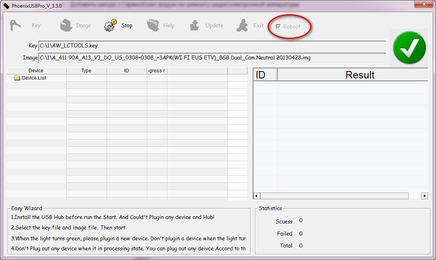Click the Type column header

pyautogui.click(x=86, y=71)
